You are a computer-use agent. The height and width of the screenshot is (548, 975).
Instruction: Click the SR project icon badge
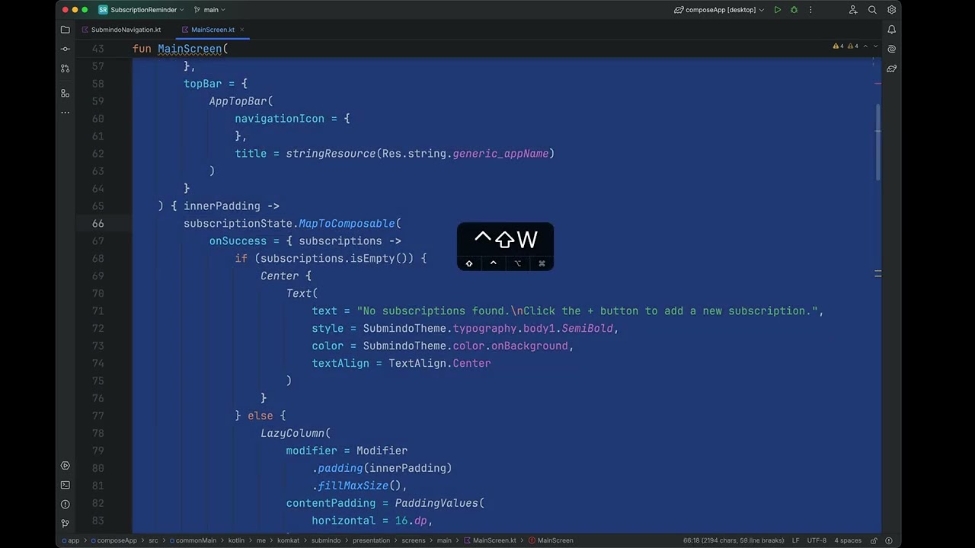click(103, 10)
